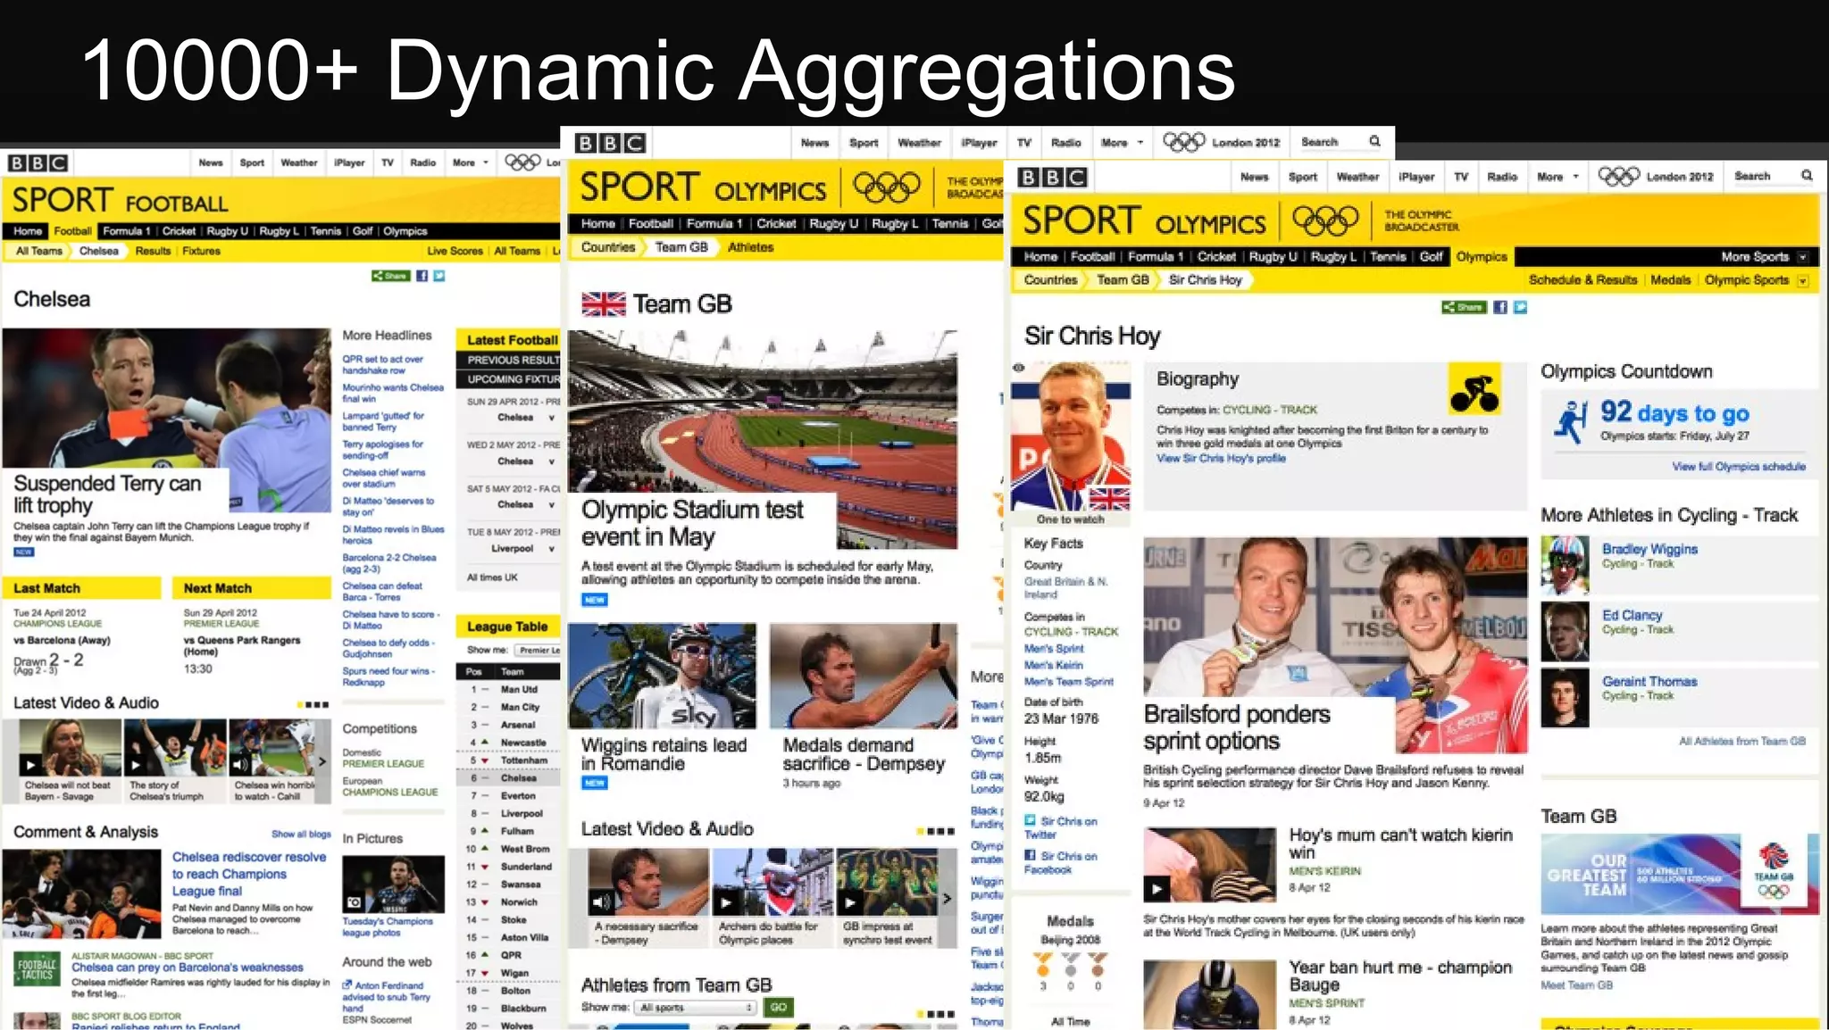Click first yellow pagination dot in Team GB Latest Video
Viewport: 1829px width, 1030px height.
(x=921, y=831)
